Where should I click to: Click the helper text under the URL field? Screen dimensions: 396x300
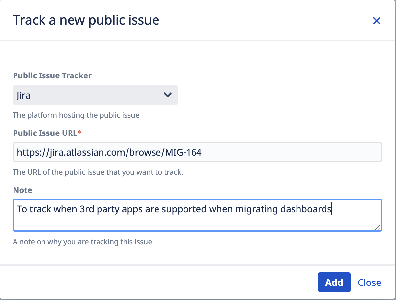98,172
